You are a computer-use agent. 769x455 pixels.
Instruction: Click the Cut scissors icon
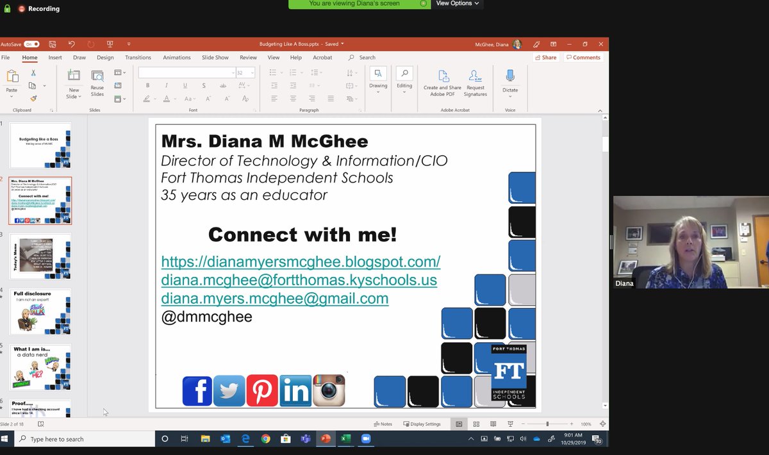[33, 72]
